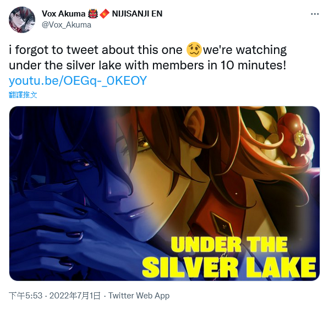329x310 pixels.
Task: Click the red ogre mask emoji
Action: 93,14
